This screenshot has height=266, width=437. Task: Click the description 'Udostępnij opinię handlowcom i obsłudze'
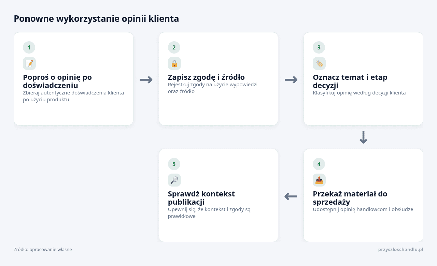pos(363,209)
